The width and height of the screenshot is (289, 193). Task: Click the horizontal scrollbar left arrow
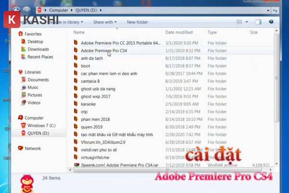tap(70, 170)
